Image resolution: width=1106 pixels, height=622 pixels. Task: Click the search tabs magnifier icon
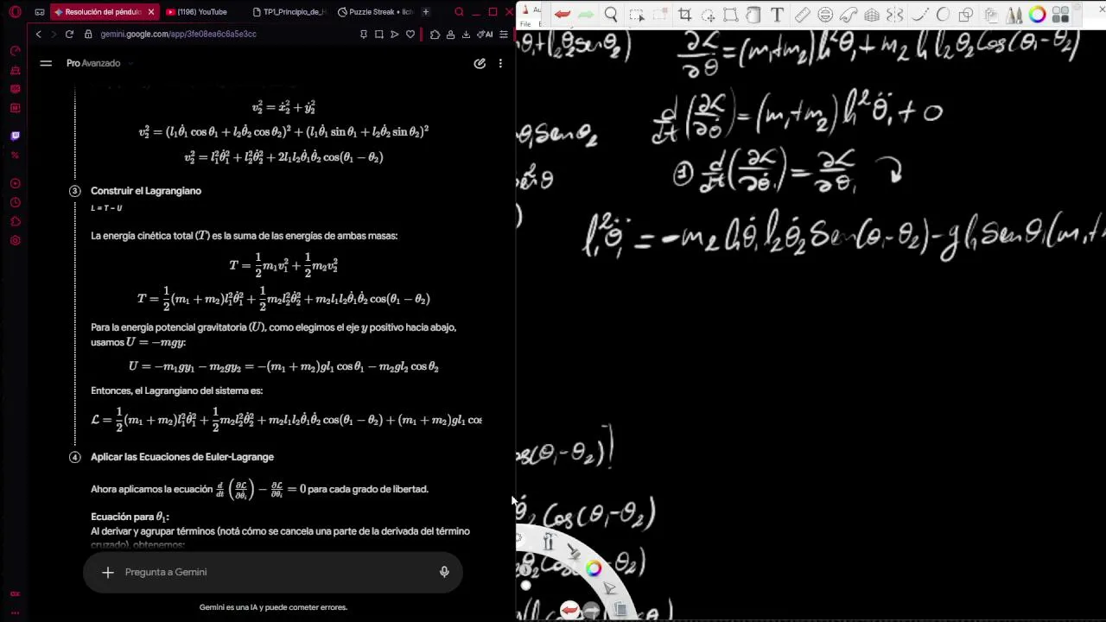tap(459, 12)
